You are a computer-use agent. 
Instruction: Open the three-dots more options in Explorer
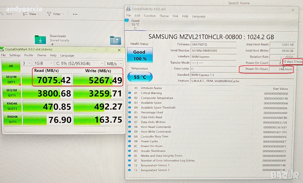[75, 14]
